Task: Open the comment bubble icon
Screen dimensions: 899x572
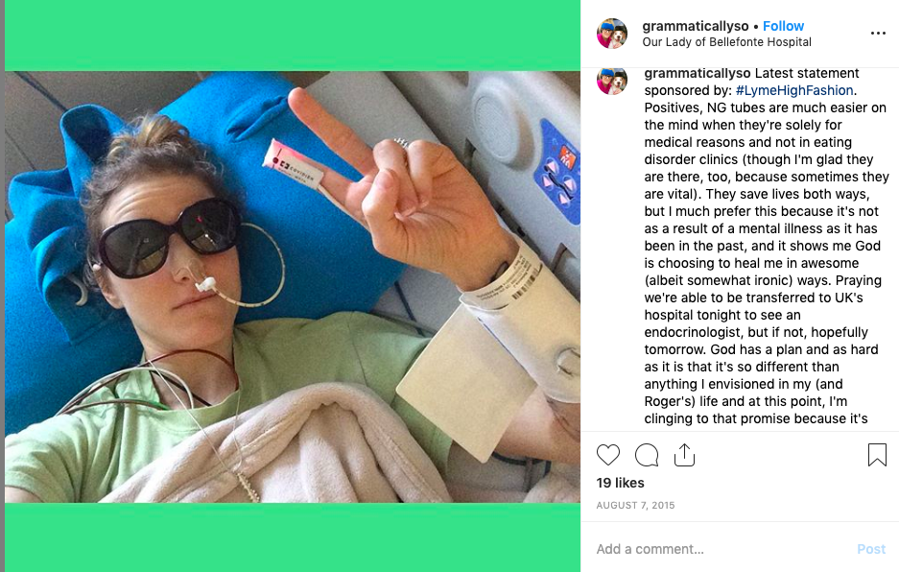Action: 646,455
